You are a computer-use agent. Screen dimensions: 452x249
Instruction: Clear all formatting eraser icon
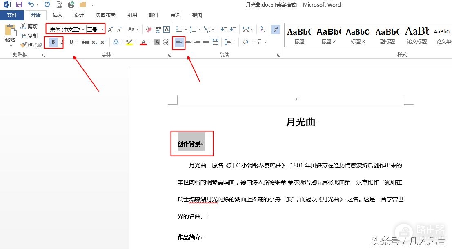pyautogui.click(x=149, y=29)
